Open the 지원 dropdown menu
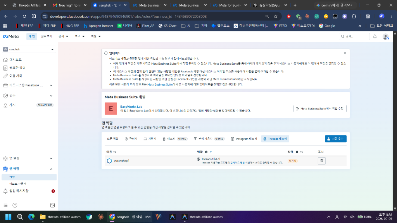Viewport: 397px width, 223px height. (96, 36)
